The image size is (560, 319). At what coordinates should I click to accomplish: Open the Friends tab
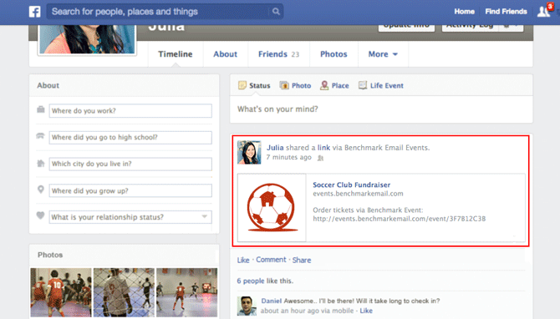click(x=278, y=54)
